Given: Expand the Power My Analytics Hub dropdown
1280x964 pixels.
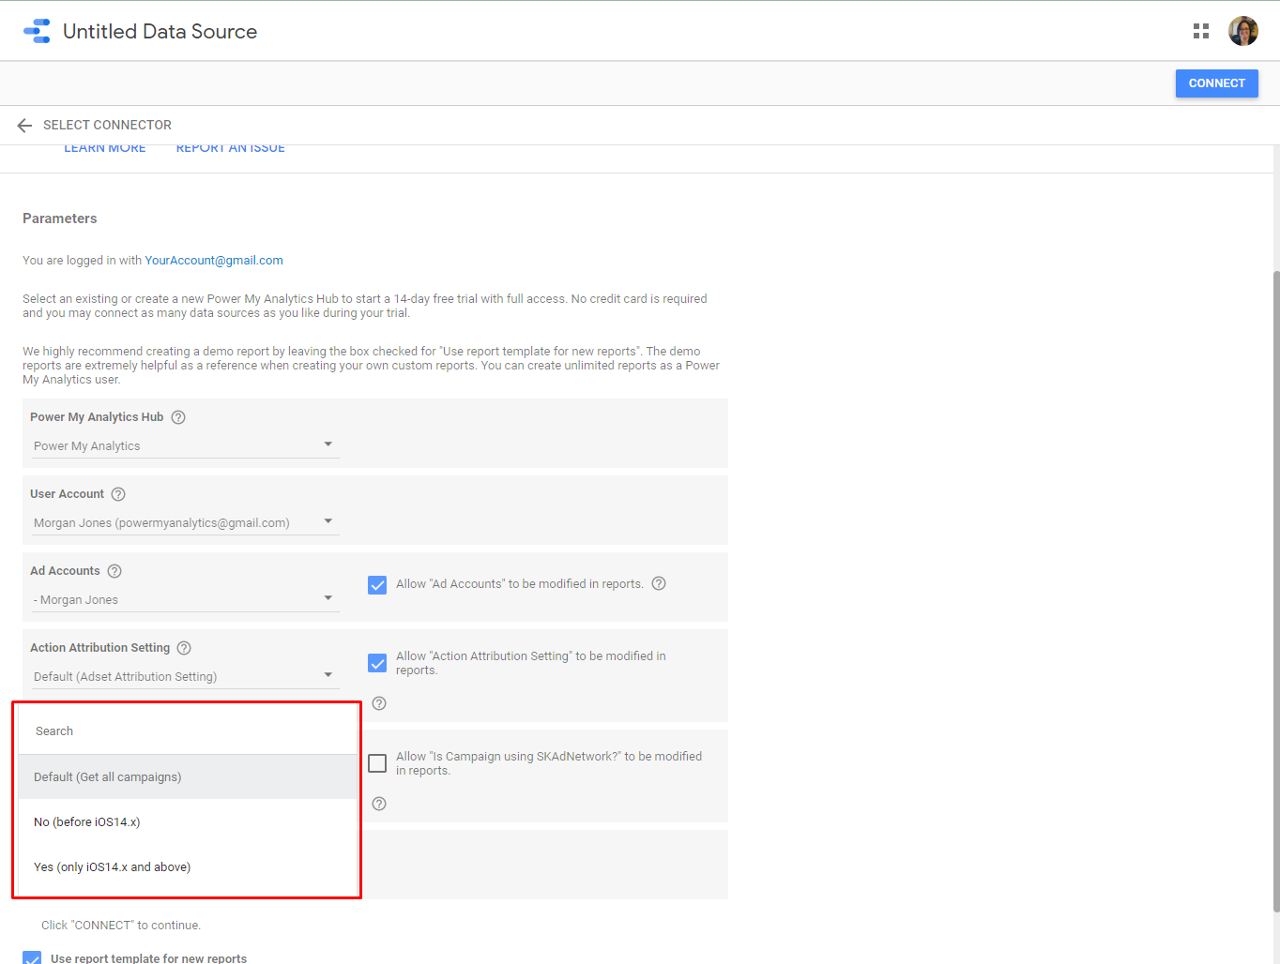Looking at the screenshot, I should click(185, 445).
